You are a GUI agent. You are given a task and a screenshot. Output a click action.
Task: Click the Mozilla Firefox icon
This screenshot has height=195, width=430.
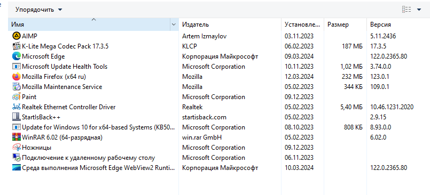17,77
